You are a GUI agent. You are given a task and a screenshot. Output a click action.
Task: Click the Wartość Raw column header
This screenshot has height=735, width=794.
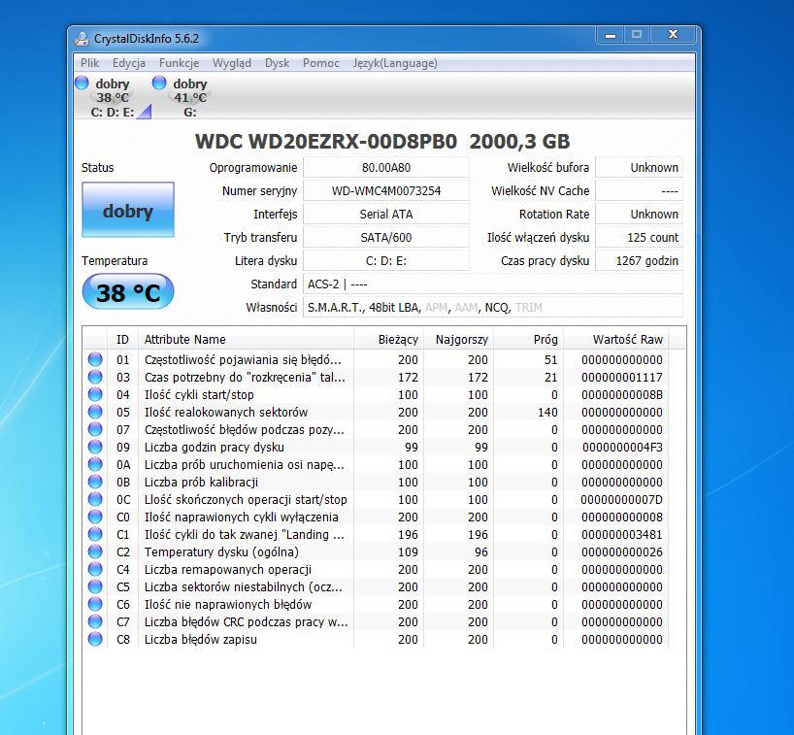(615, 340)
